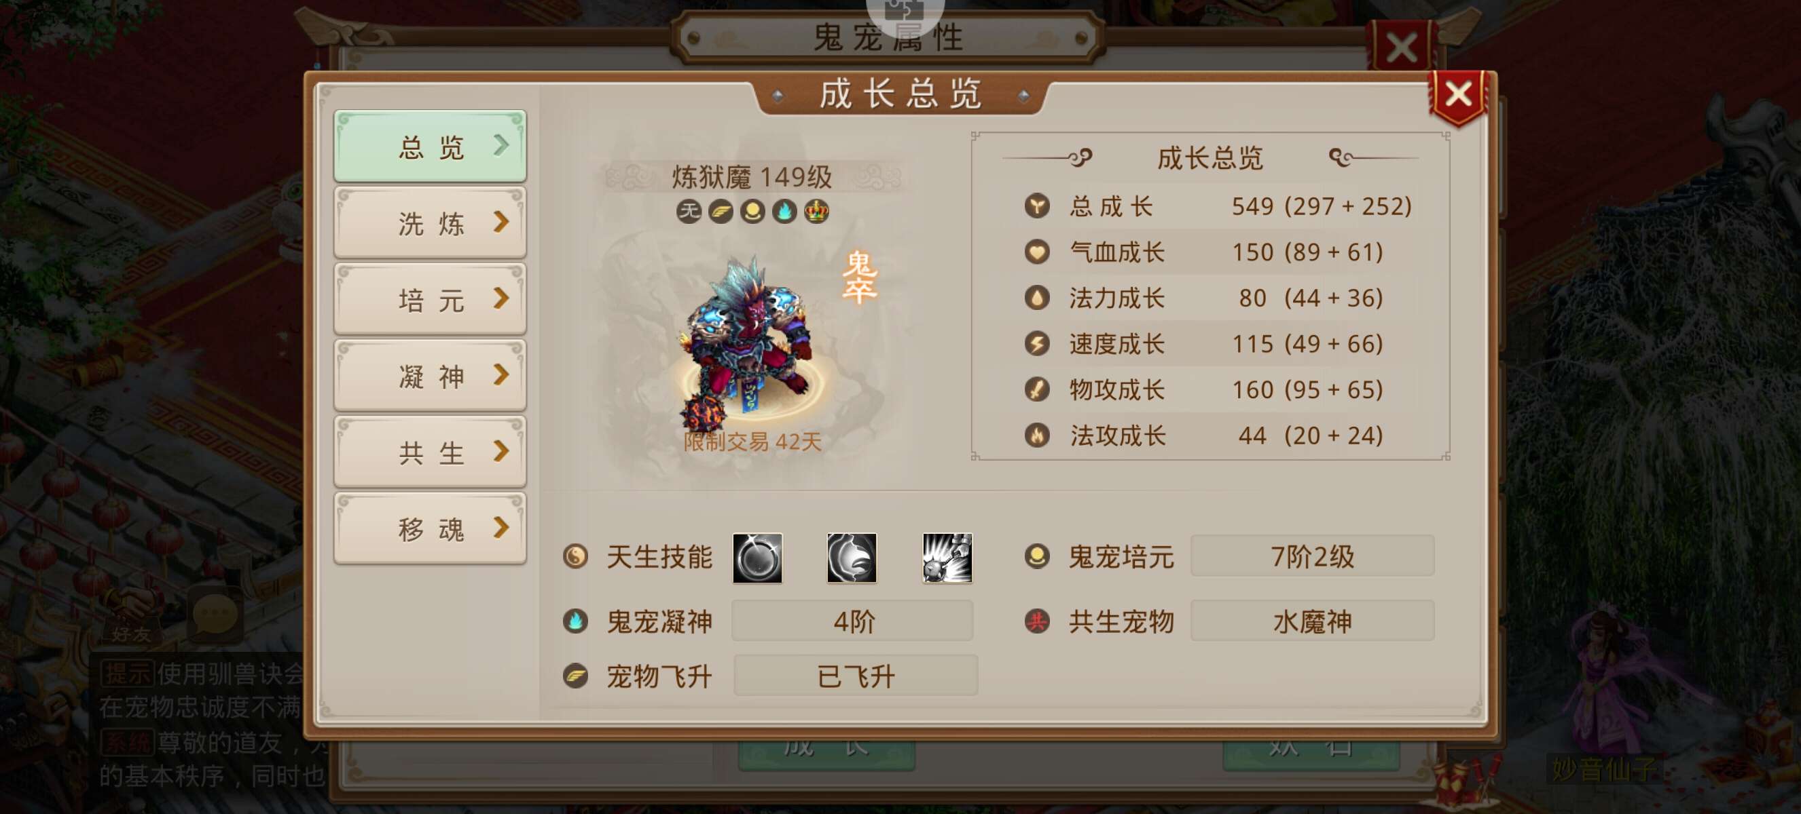Image resolution: width=1801 pixels, height=814 pixels.
Task: Switch to the 总览 tab
Action: 430,147
